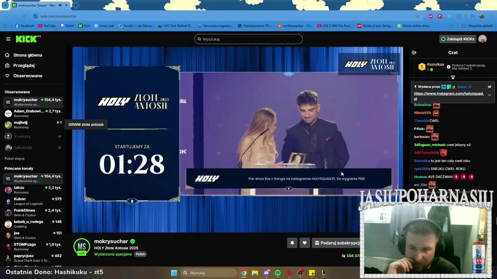Open Wydarzenia specjalne category link
The width and height of the screenshot is (497, 279).
[x=113, y=254]
